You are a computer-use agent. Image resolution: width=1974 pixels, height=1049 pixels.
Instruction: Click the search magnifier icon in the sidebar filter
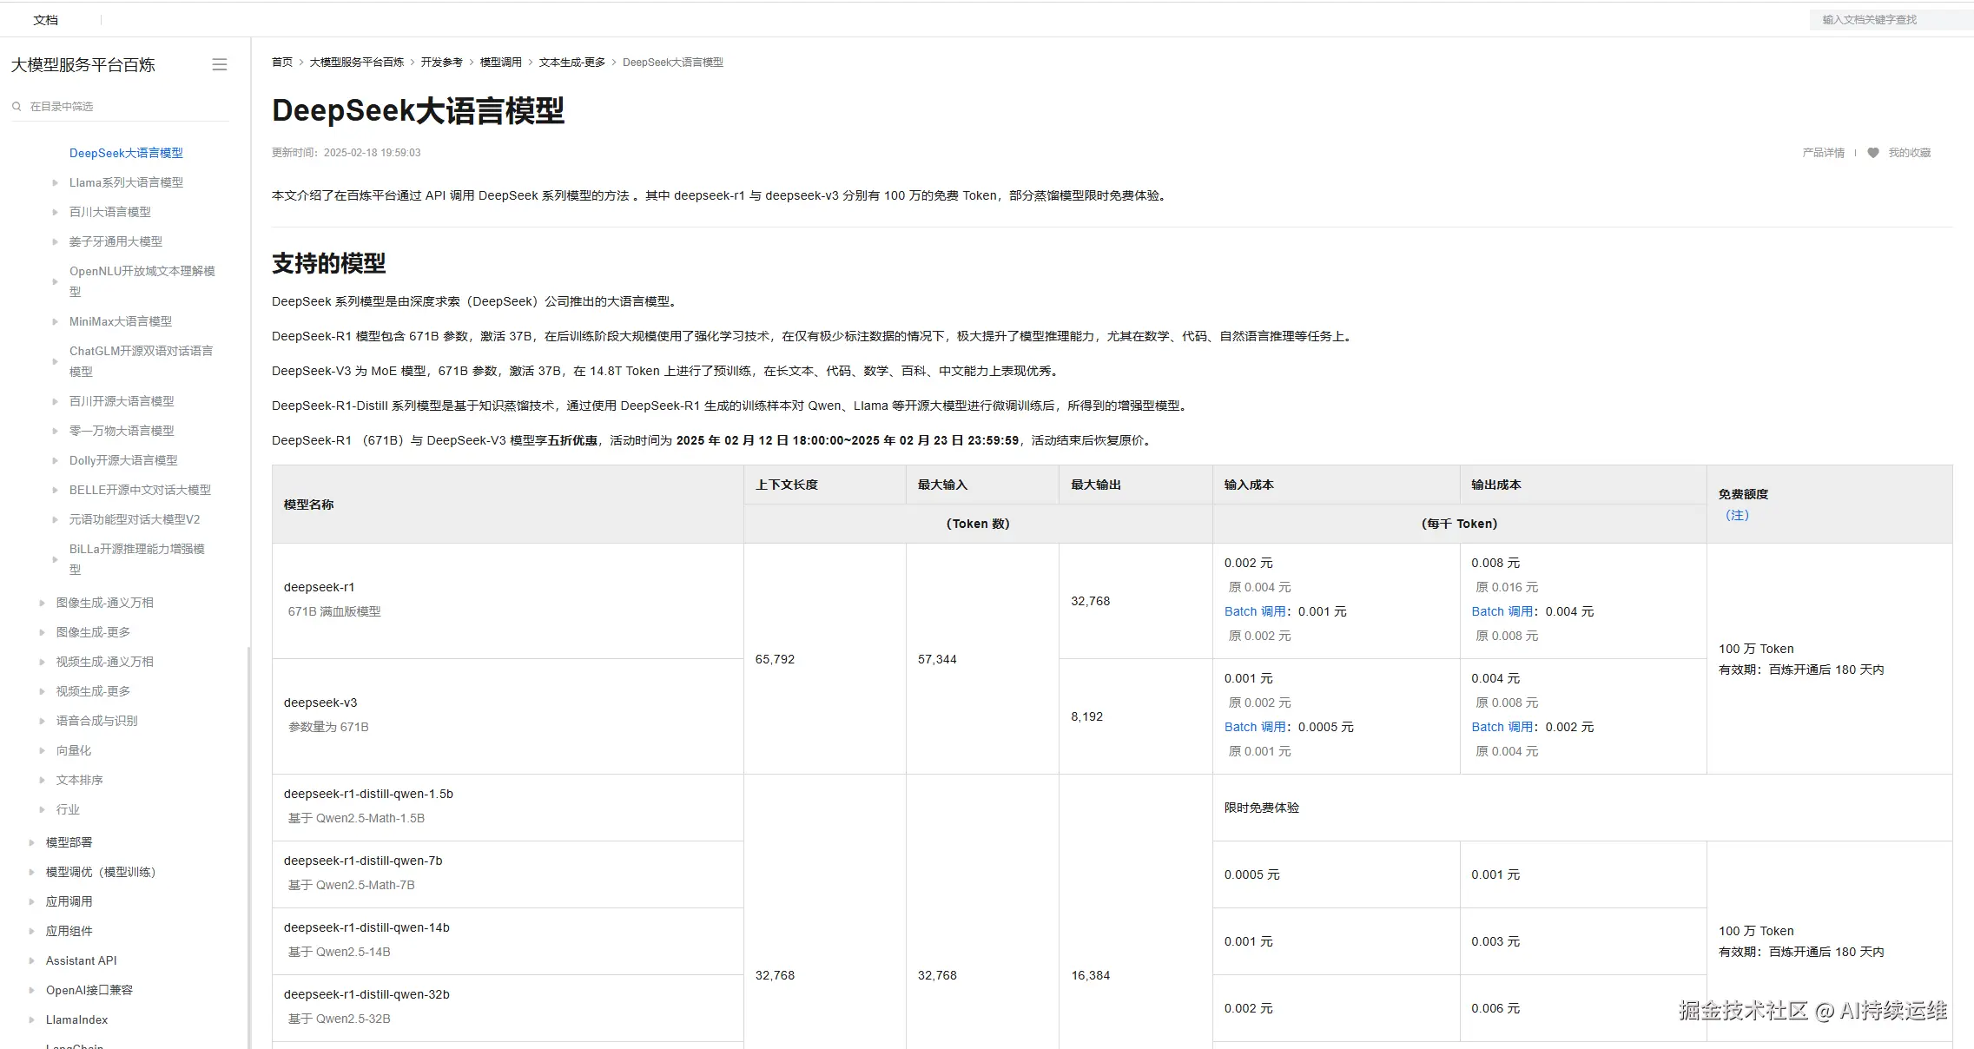(x=17, y=107)
